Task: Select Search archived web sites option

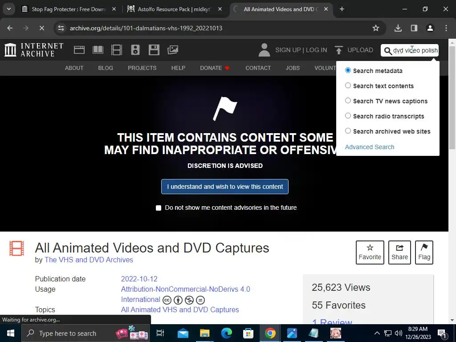Action: pos(348,131)
